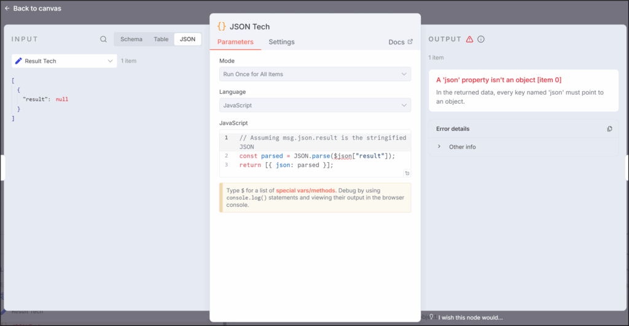Viewport: 629px width, 326px height.
Task: Click the output '1 item' count label
Action: point(436,58)
